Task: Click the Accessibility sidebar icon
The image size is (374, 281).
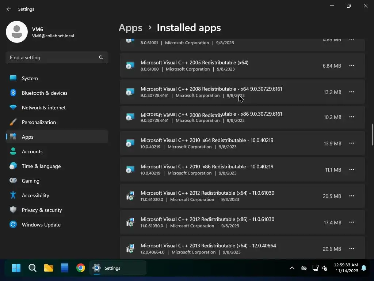Action: click(x=13, y=195)
